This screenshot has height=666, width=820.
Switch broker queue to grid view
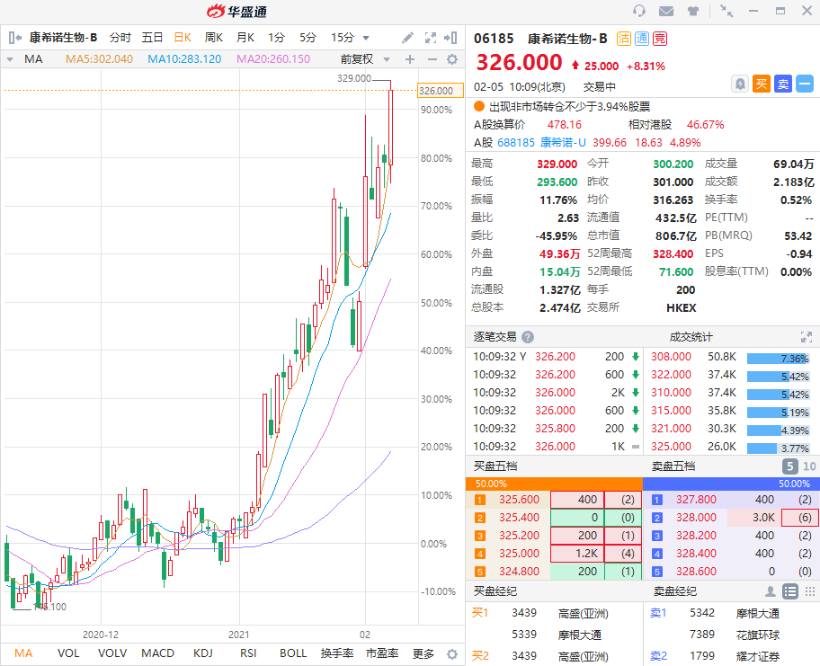810,591
